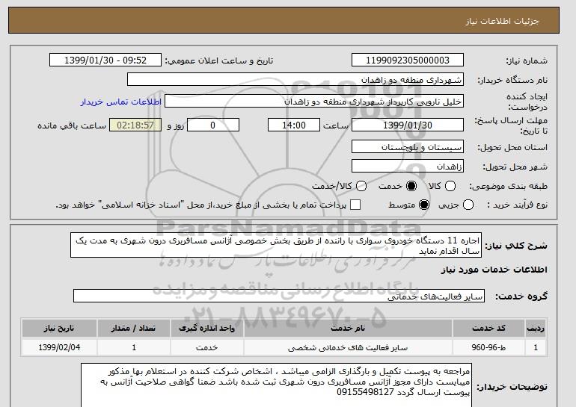Click the response deadline date field 1399/01/30
The image size is (576, 407).
coord(408,125)
